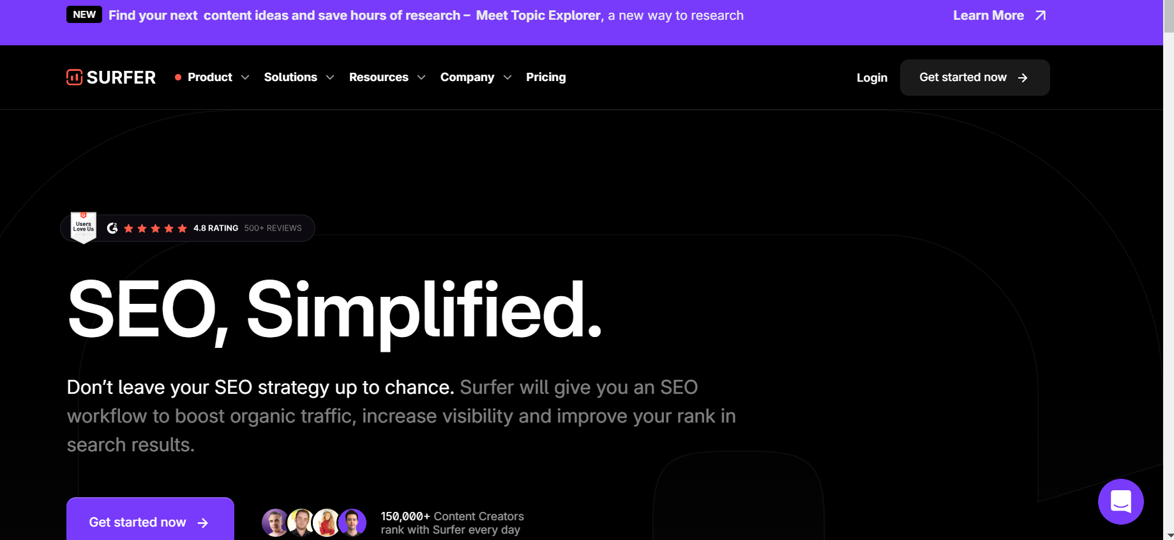Click the page vertical scrollbar thumb
Image resolution: width=1174 pixels, height=540 pixels.
click(x=1168, y=16)
